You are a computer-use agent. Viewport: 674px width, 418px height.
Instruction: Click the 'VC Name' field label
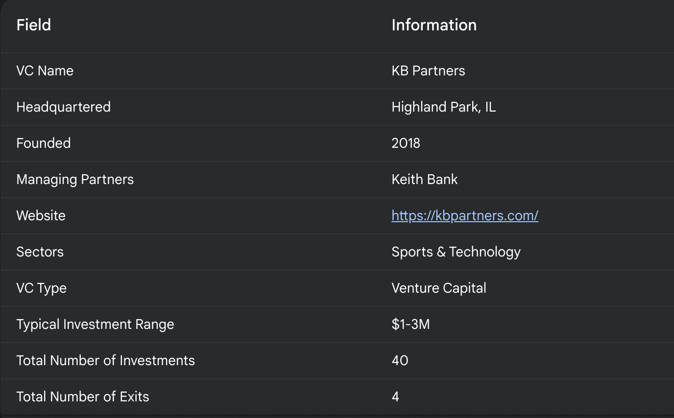[45, 70]
